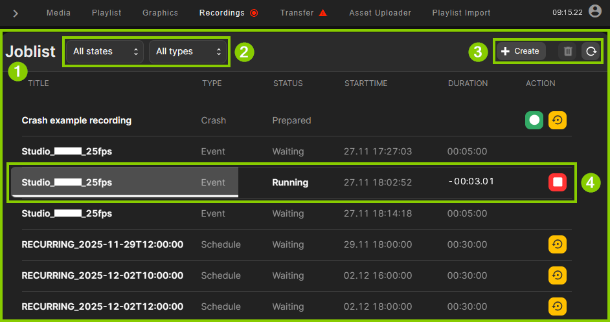The height and width of the screenshot is (322, 610).
Task: Click the STATUS column header
Action: point(288,83)
